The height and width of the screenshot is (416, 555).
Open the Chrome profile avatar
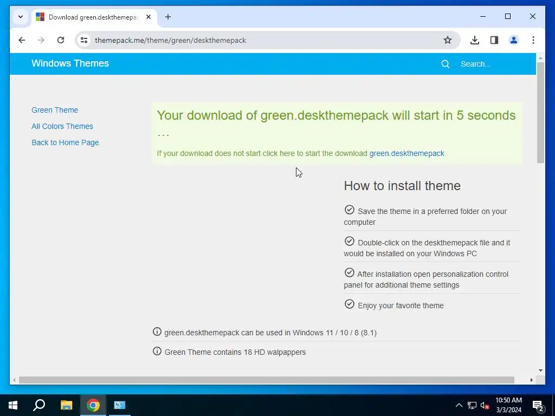pos(514,40)
